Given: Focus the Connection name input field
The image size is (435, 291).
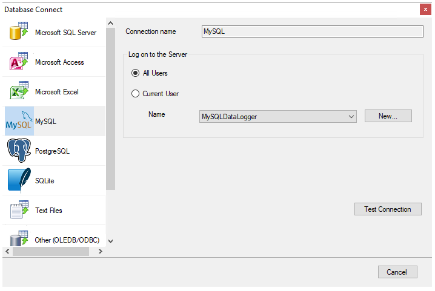Looking at the screenshot, I should click(313, 31).
